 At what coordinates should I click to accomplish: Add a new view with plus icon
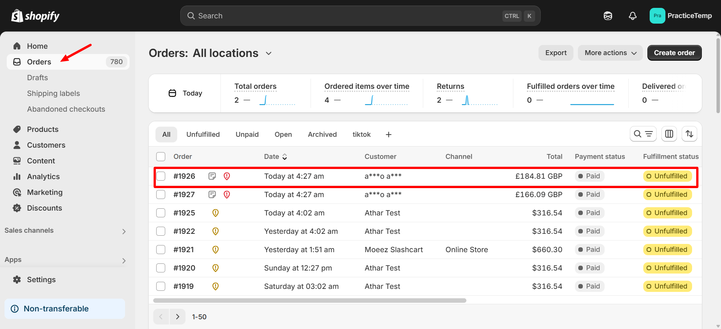coord(389,135)
